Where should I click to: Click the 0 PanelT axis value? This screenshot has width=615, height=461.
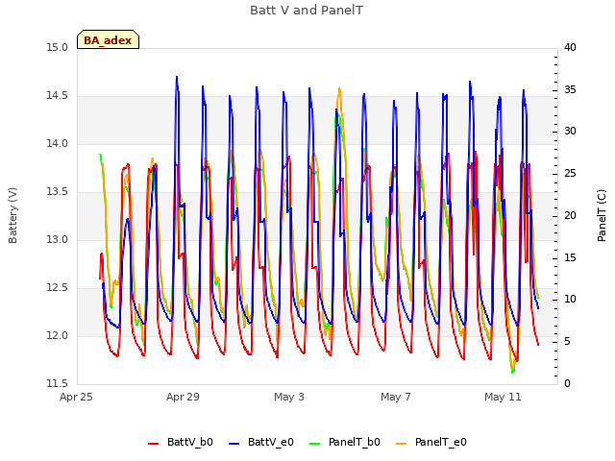[x=567, y=383]
